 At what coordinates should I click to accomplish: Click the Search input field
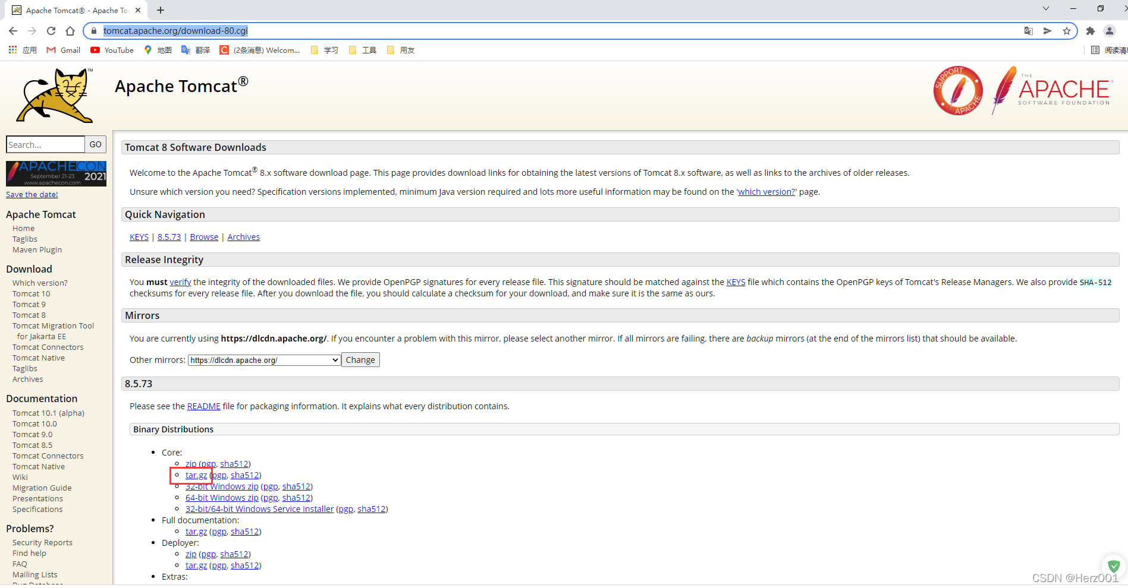coord(45,144)
